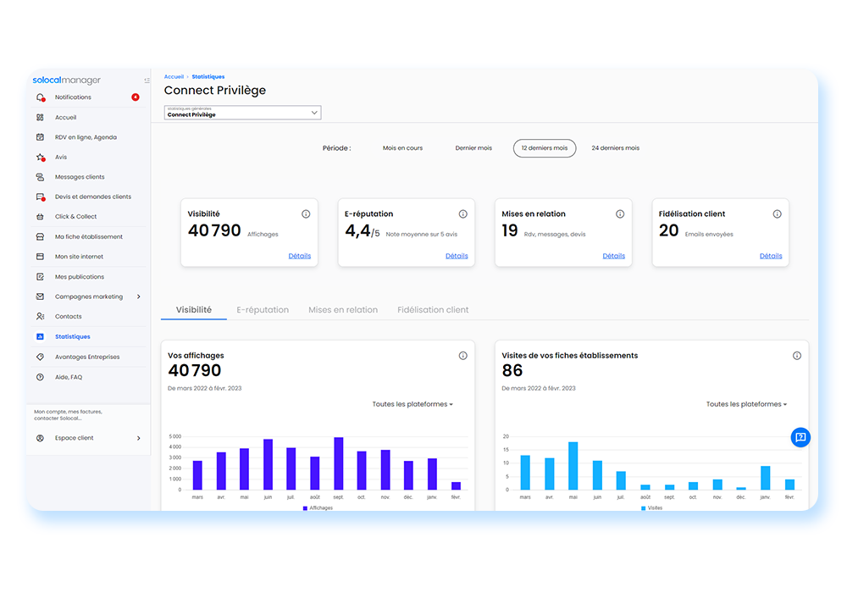
Task: Switch to the Fidélisation client tab
Action: click(x=433, y=310)
